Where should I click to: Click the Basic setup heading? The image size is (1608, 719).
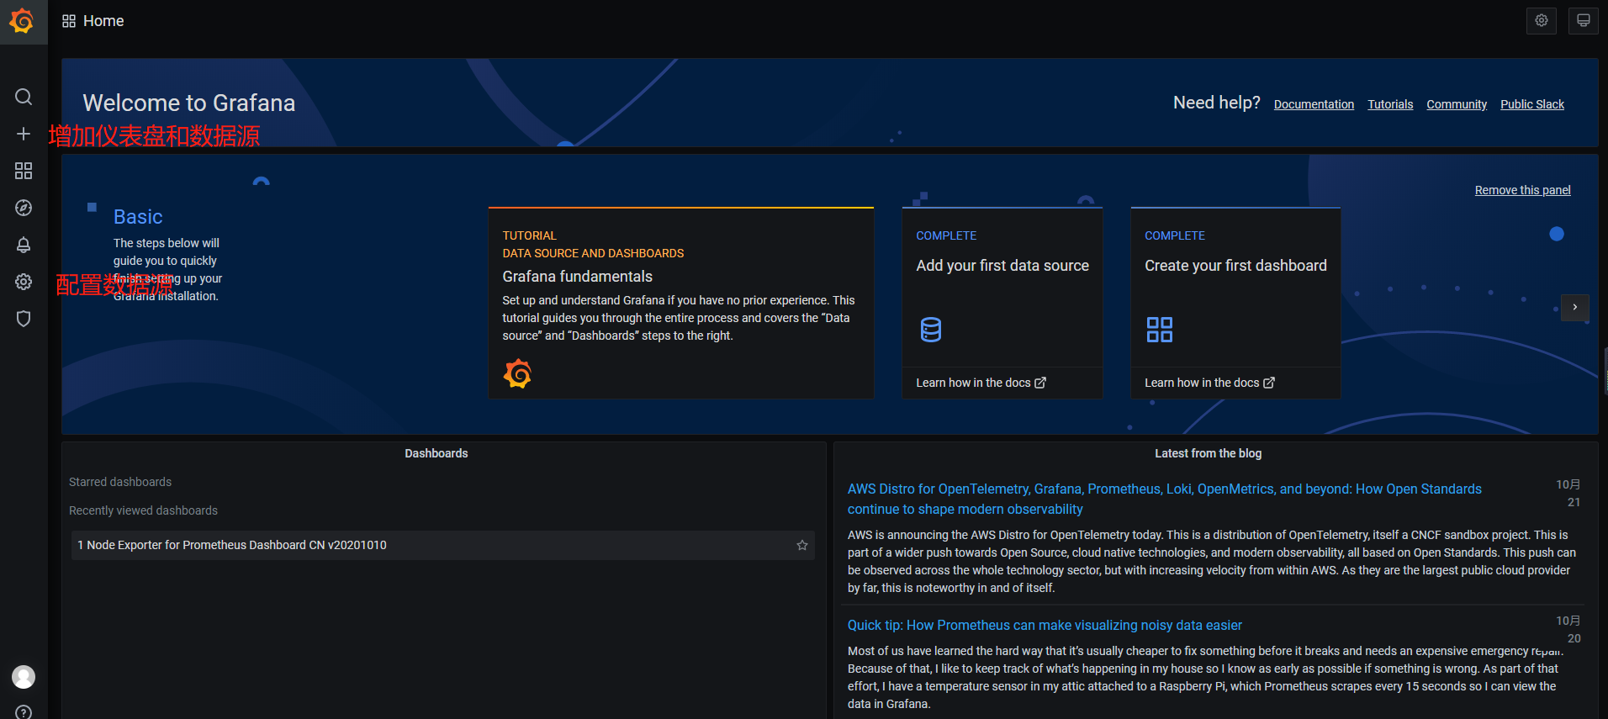(x=138, y=217)
